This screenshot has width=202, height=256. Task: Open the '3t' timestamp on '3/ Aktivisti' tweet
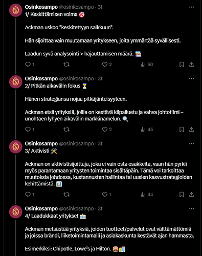pos(100,144)
